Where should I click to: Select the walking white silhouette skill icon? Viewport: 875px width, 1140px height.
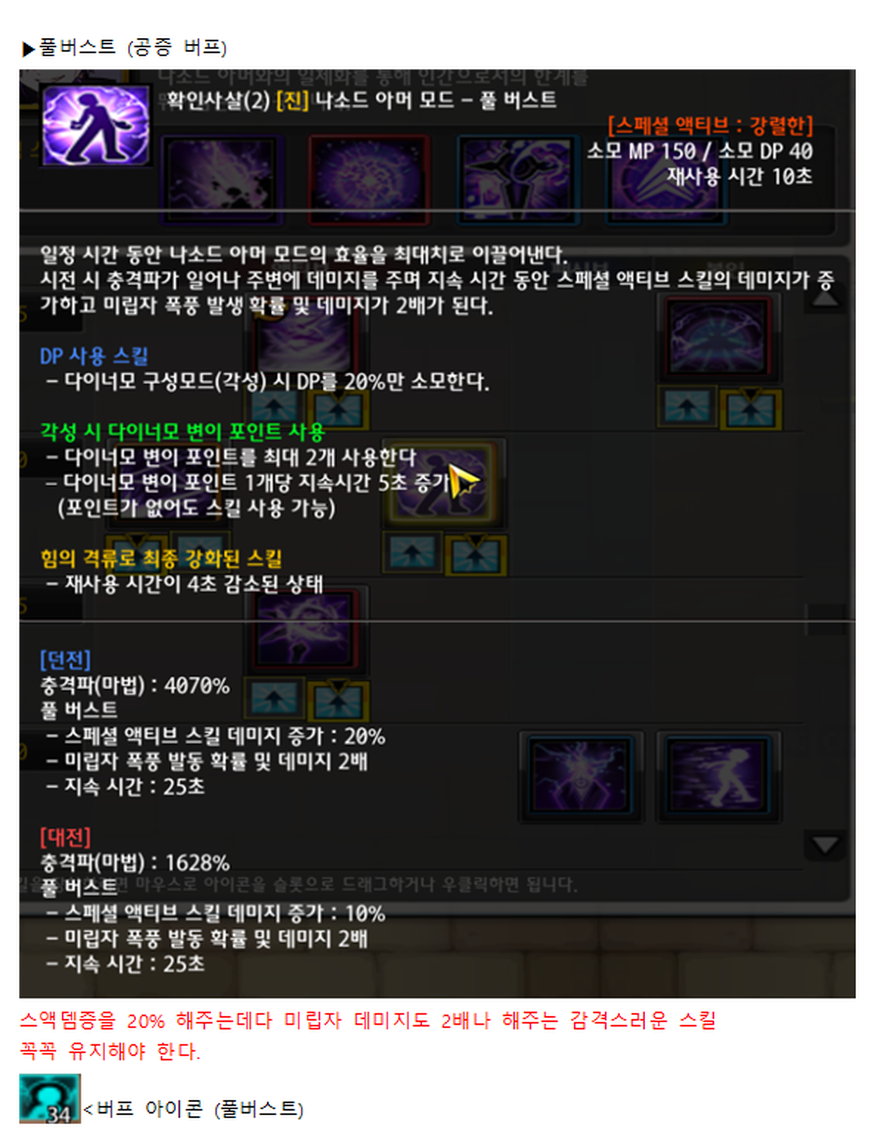click(718, 776)
